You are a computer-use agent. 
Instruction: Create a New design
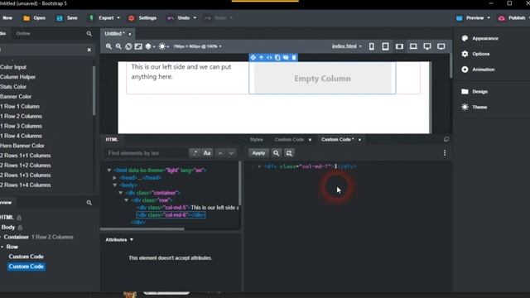coord(7,18)
